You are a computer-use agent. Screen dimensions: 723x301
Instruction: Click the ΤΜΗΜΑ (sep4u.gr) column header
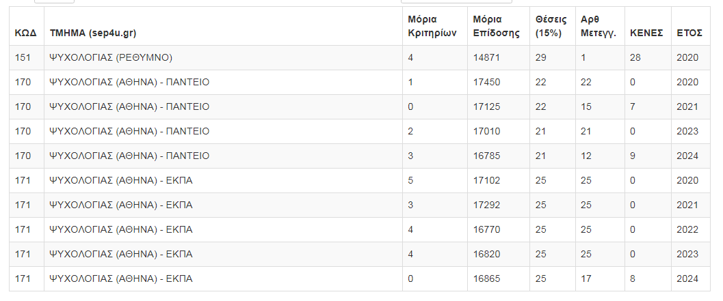point(97,33)
